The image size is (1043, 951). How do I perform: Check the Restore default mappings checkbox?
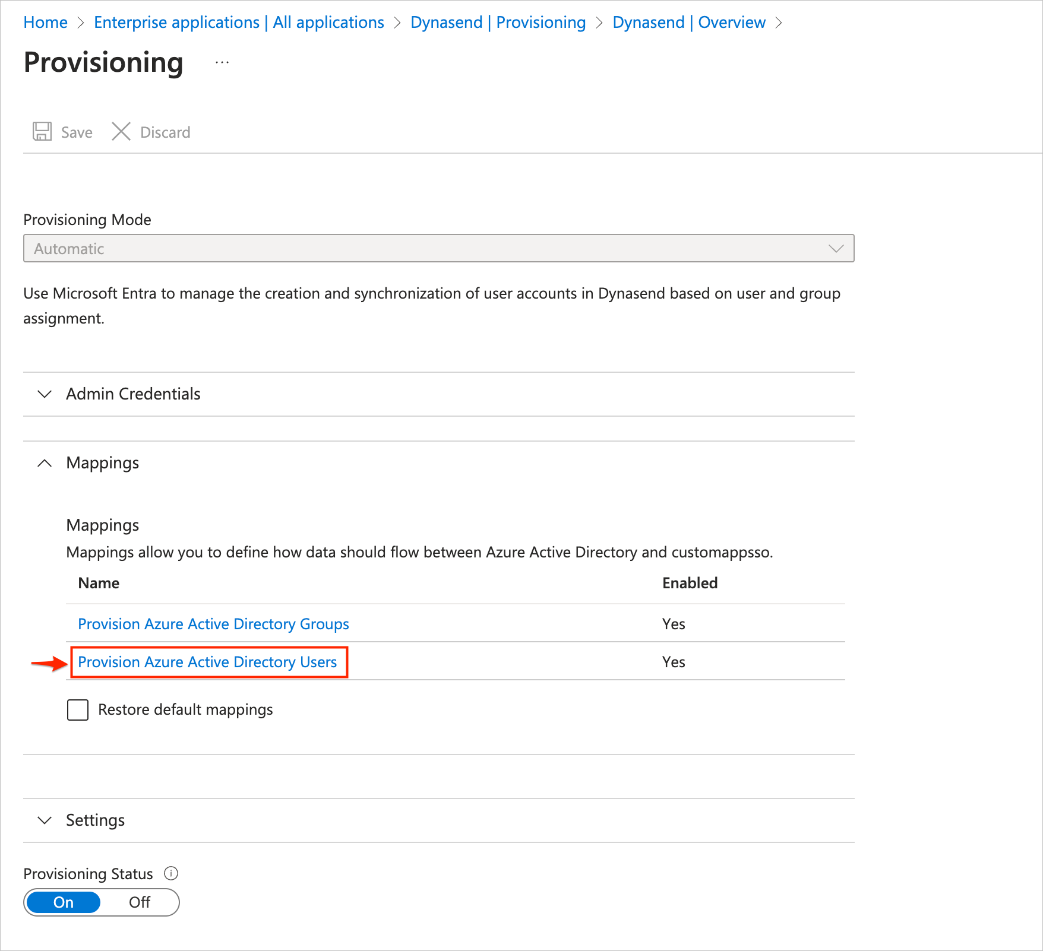pos(78,710)
